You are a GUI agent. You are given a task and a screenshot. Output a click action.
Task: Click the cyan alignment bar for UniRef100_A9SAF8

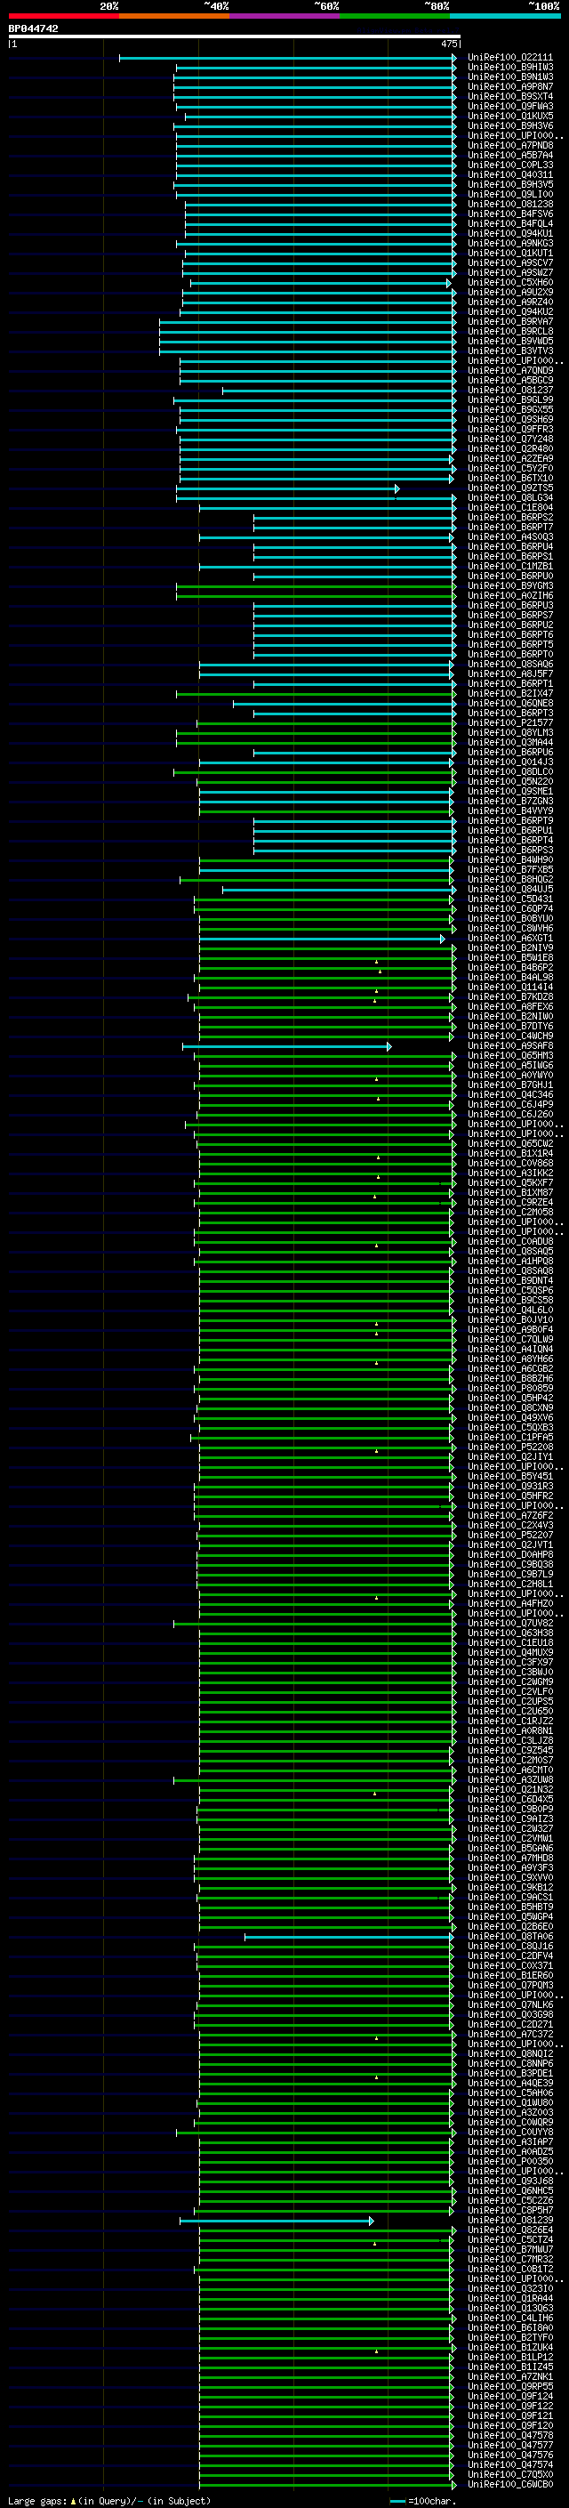pyautogui.click(x=287, y=1046)
